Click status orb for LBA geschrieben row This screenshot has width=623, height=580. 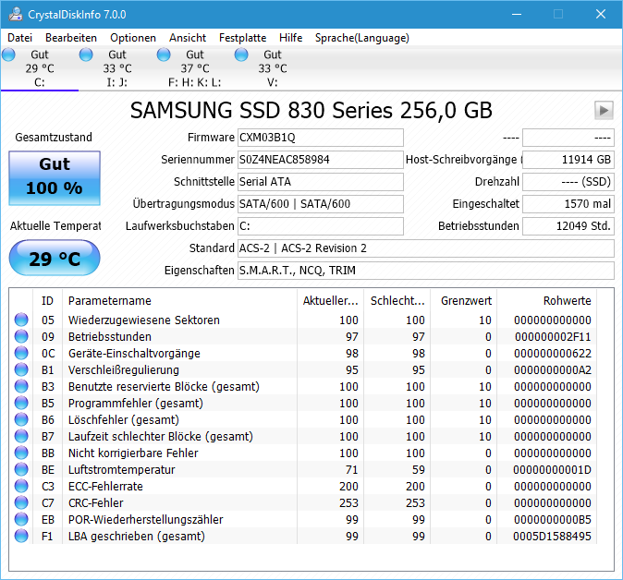click(x=21, y=536)
